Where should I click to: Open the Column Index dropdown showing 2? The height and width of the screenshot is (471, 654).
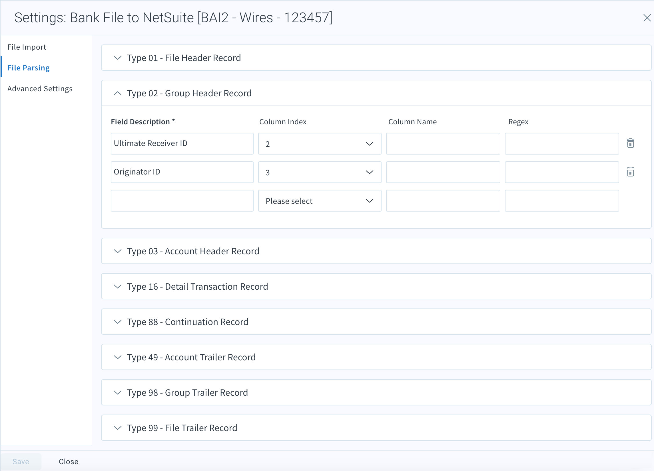click(320, 144)
